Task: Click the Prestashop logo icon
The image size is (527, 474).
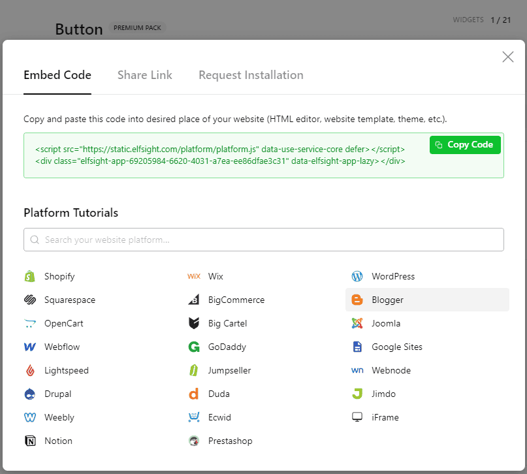Action: click(194, 441)
